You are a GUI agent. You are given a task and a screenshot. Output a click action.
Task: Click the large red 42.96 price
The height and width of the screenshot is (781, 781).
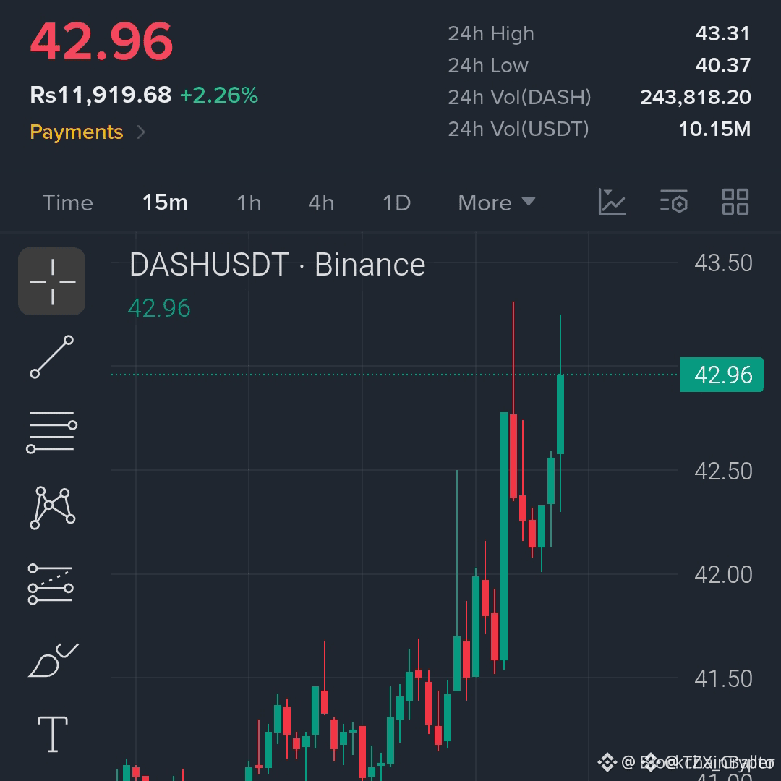pos(101,41)
